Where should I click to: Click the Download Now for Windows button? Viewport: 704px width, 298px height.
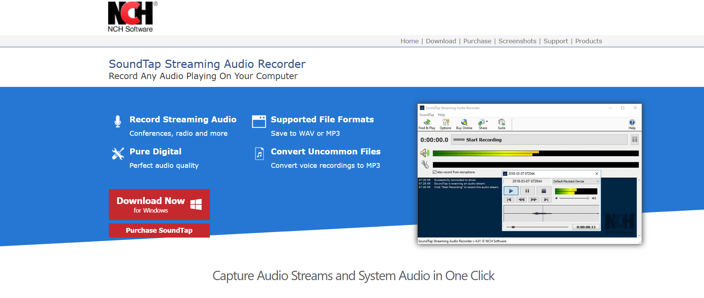[159, 204]
